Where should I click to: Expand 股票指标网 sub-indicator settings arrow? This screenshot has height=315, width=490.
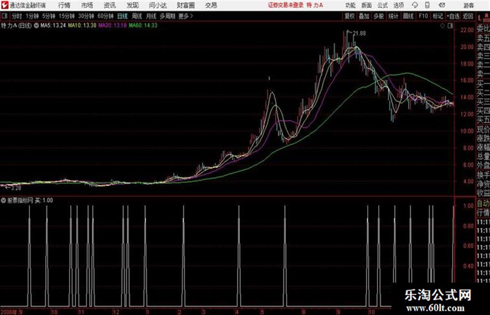tap(4, 200)
